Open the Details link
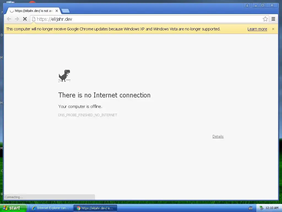Image resolution: width=282 pixels, height=212 pixels. (218, 136)
